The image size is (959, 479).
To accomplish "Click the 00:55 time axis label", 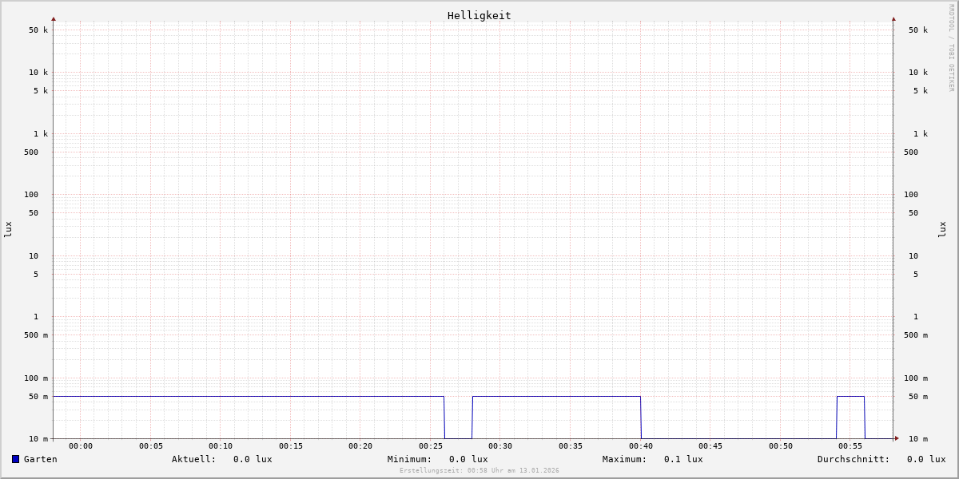I will [850, 446].
